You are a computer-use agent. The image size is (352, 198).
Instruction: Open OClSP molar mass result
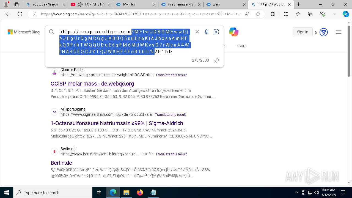pyautogui.click(x=92, y=84)
